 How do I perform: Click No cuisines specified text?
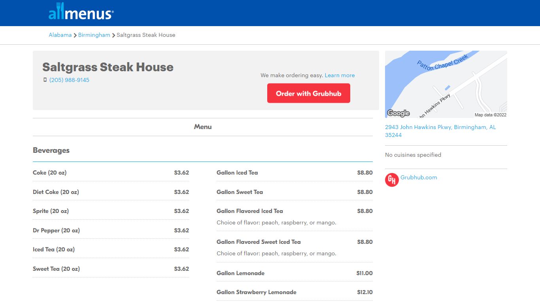tap(413, 155)
